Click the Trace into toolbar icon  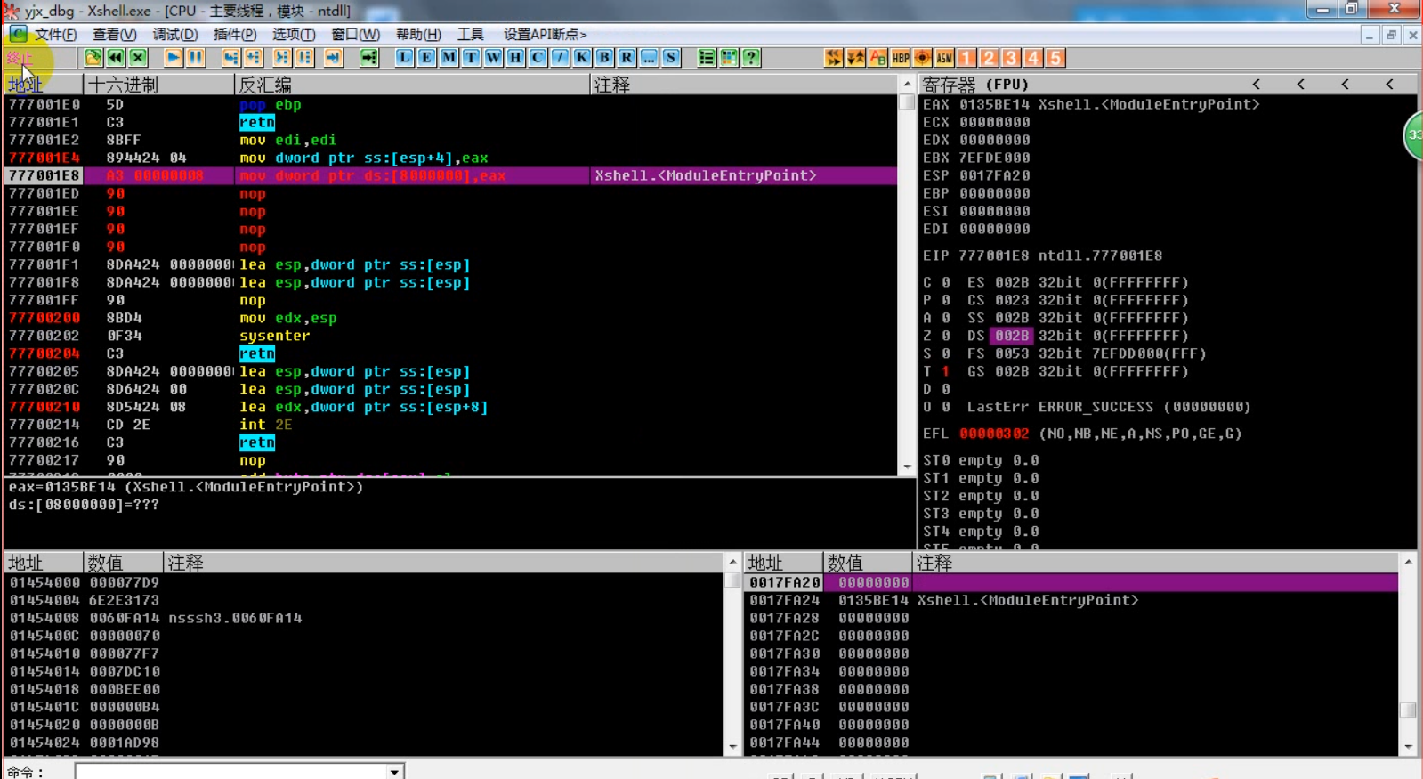tap(282, 58)
